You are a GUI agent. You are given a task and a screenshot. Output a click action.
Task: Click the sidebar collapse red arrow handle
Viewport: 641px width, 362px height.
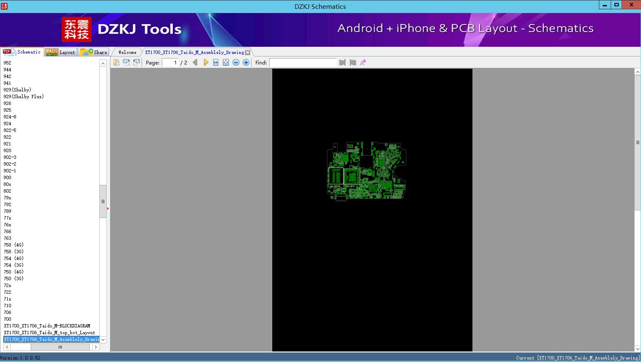108,209
